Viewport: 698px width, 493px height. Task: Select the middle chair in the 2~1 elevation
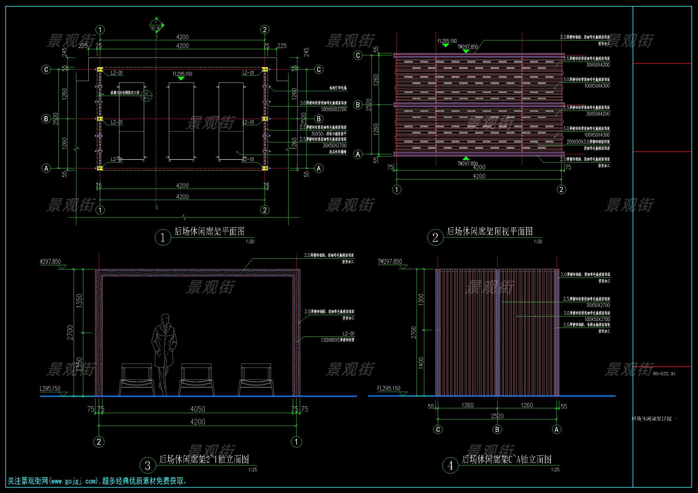coord(196,379)
